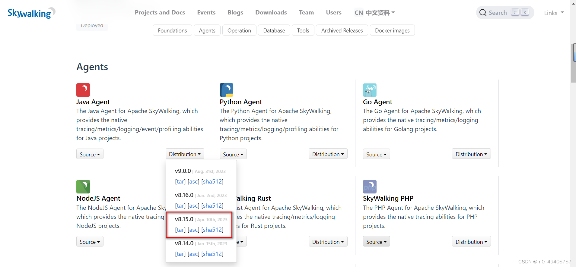Viewport: 576px width, 267px height.
Task: Click the Python Agent title
Action: pos(241,102)
